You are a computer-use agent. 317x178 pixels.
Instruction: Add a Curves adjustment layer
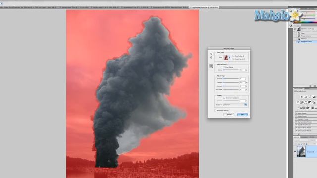click(x=310, y=97)
